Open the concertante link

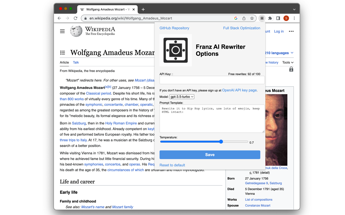point(113,105)
